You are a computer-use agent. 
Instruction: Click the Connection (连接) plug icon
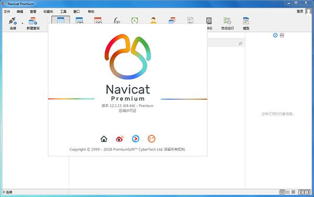[13, 21]
